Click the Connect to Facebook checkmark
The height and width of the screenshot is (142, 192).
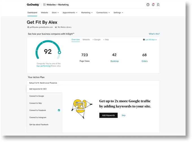tap(59, 110)
